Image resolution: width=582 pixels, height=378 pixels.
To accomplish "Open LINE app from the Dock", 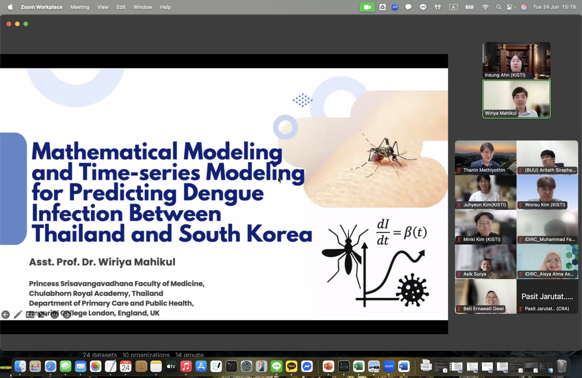I will click(x=277, y=366).
